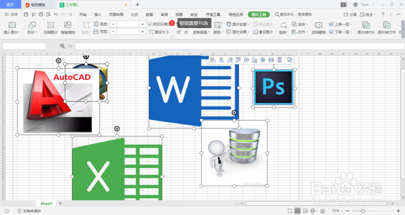
Task: Open Insert Picture (插入图片) tool
Action: [x=12, y=28]
